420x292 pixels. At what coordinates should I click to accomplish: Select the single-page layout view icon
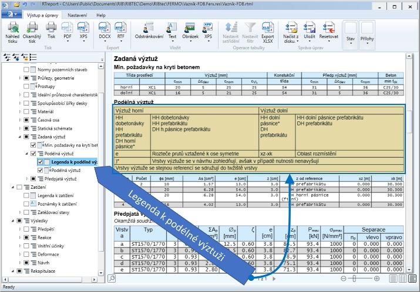coord(393,279)
